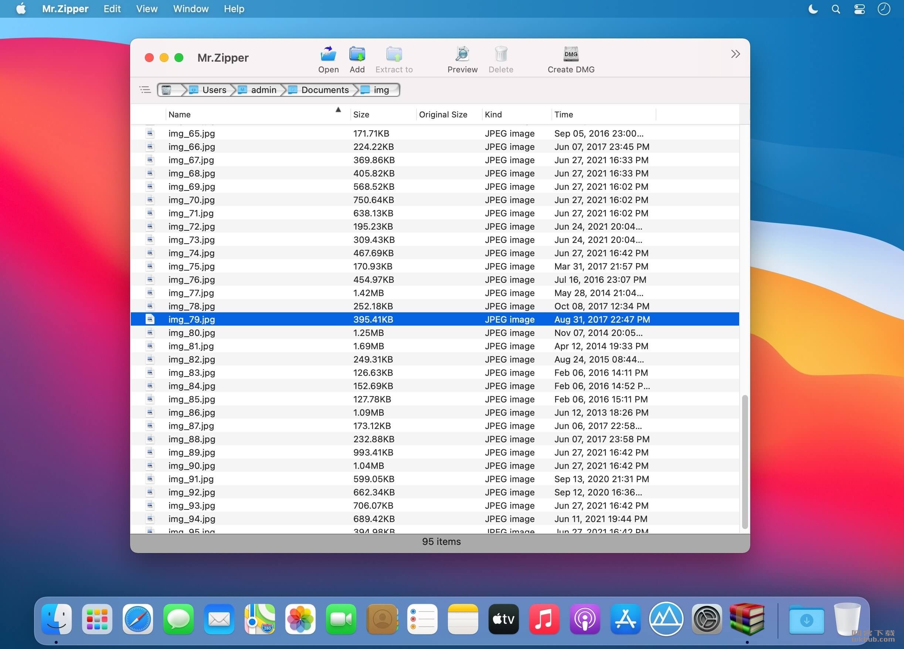The height and width of the screenshot is (649, 904).
Task: Click the vertical scrollbar of file list
Action: [x=745, y=462]
